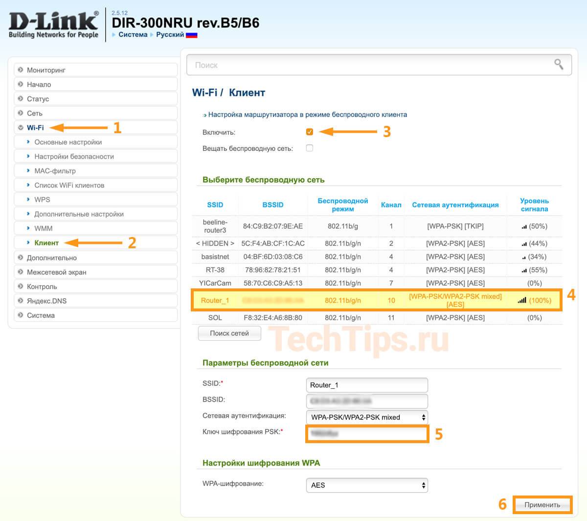Screen dimensions: 587x521
Task: Click the search magnifier icon
Action: [x=559, y=64]
